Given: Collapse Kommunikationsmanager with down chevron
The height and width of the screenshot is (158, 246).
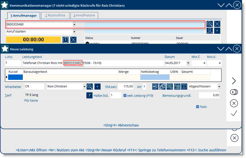Looking at the screenshot, I should (221, 5).
